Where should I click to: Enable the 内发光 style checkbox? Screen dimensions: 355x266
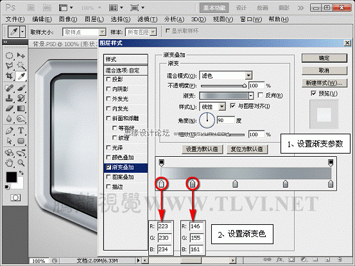108,109
